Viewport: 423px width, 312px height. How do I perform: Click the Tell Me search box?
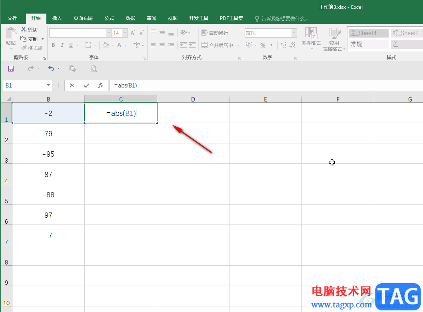click(281, 19)
